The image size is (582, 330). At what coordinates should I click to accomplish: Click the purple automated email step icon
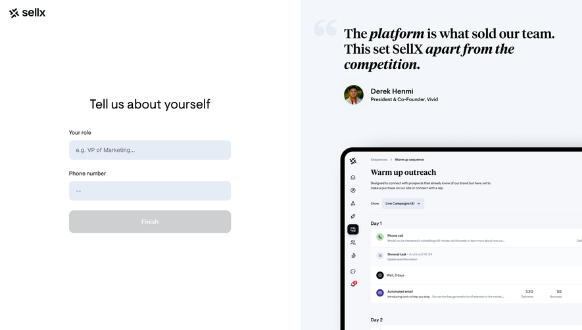379,293
